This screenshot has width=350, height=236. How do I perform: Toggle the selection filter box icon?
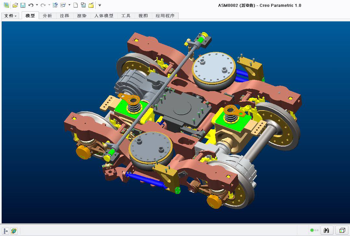click(x=342, y=230)
